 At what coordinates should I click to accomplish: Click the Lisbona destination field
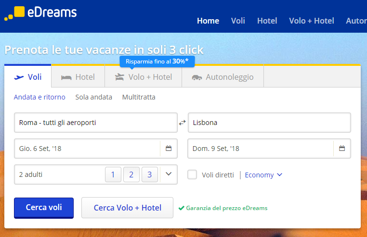point(269,123)
